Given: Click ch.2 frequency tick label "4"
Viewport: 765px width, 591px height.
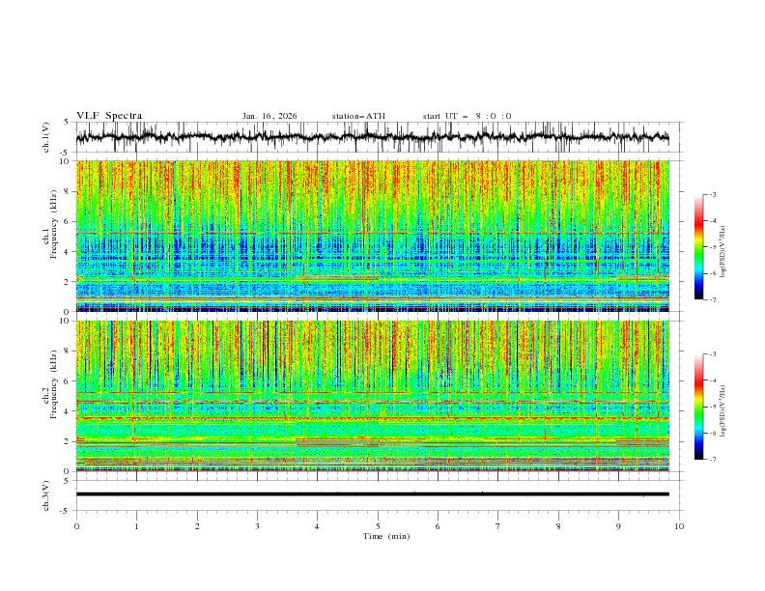Looking at the screenshot, I should [69, 411].
